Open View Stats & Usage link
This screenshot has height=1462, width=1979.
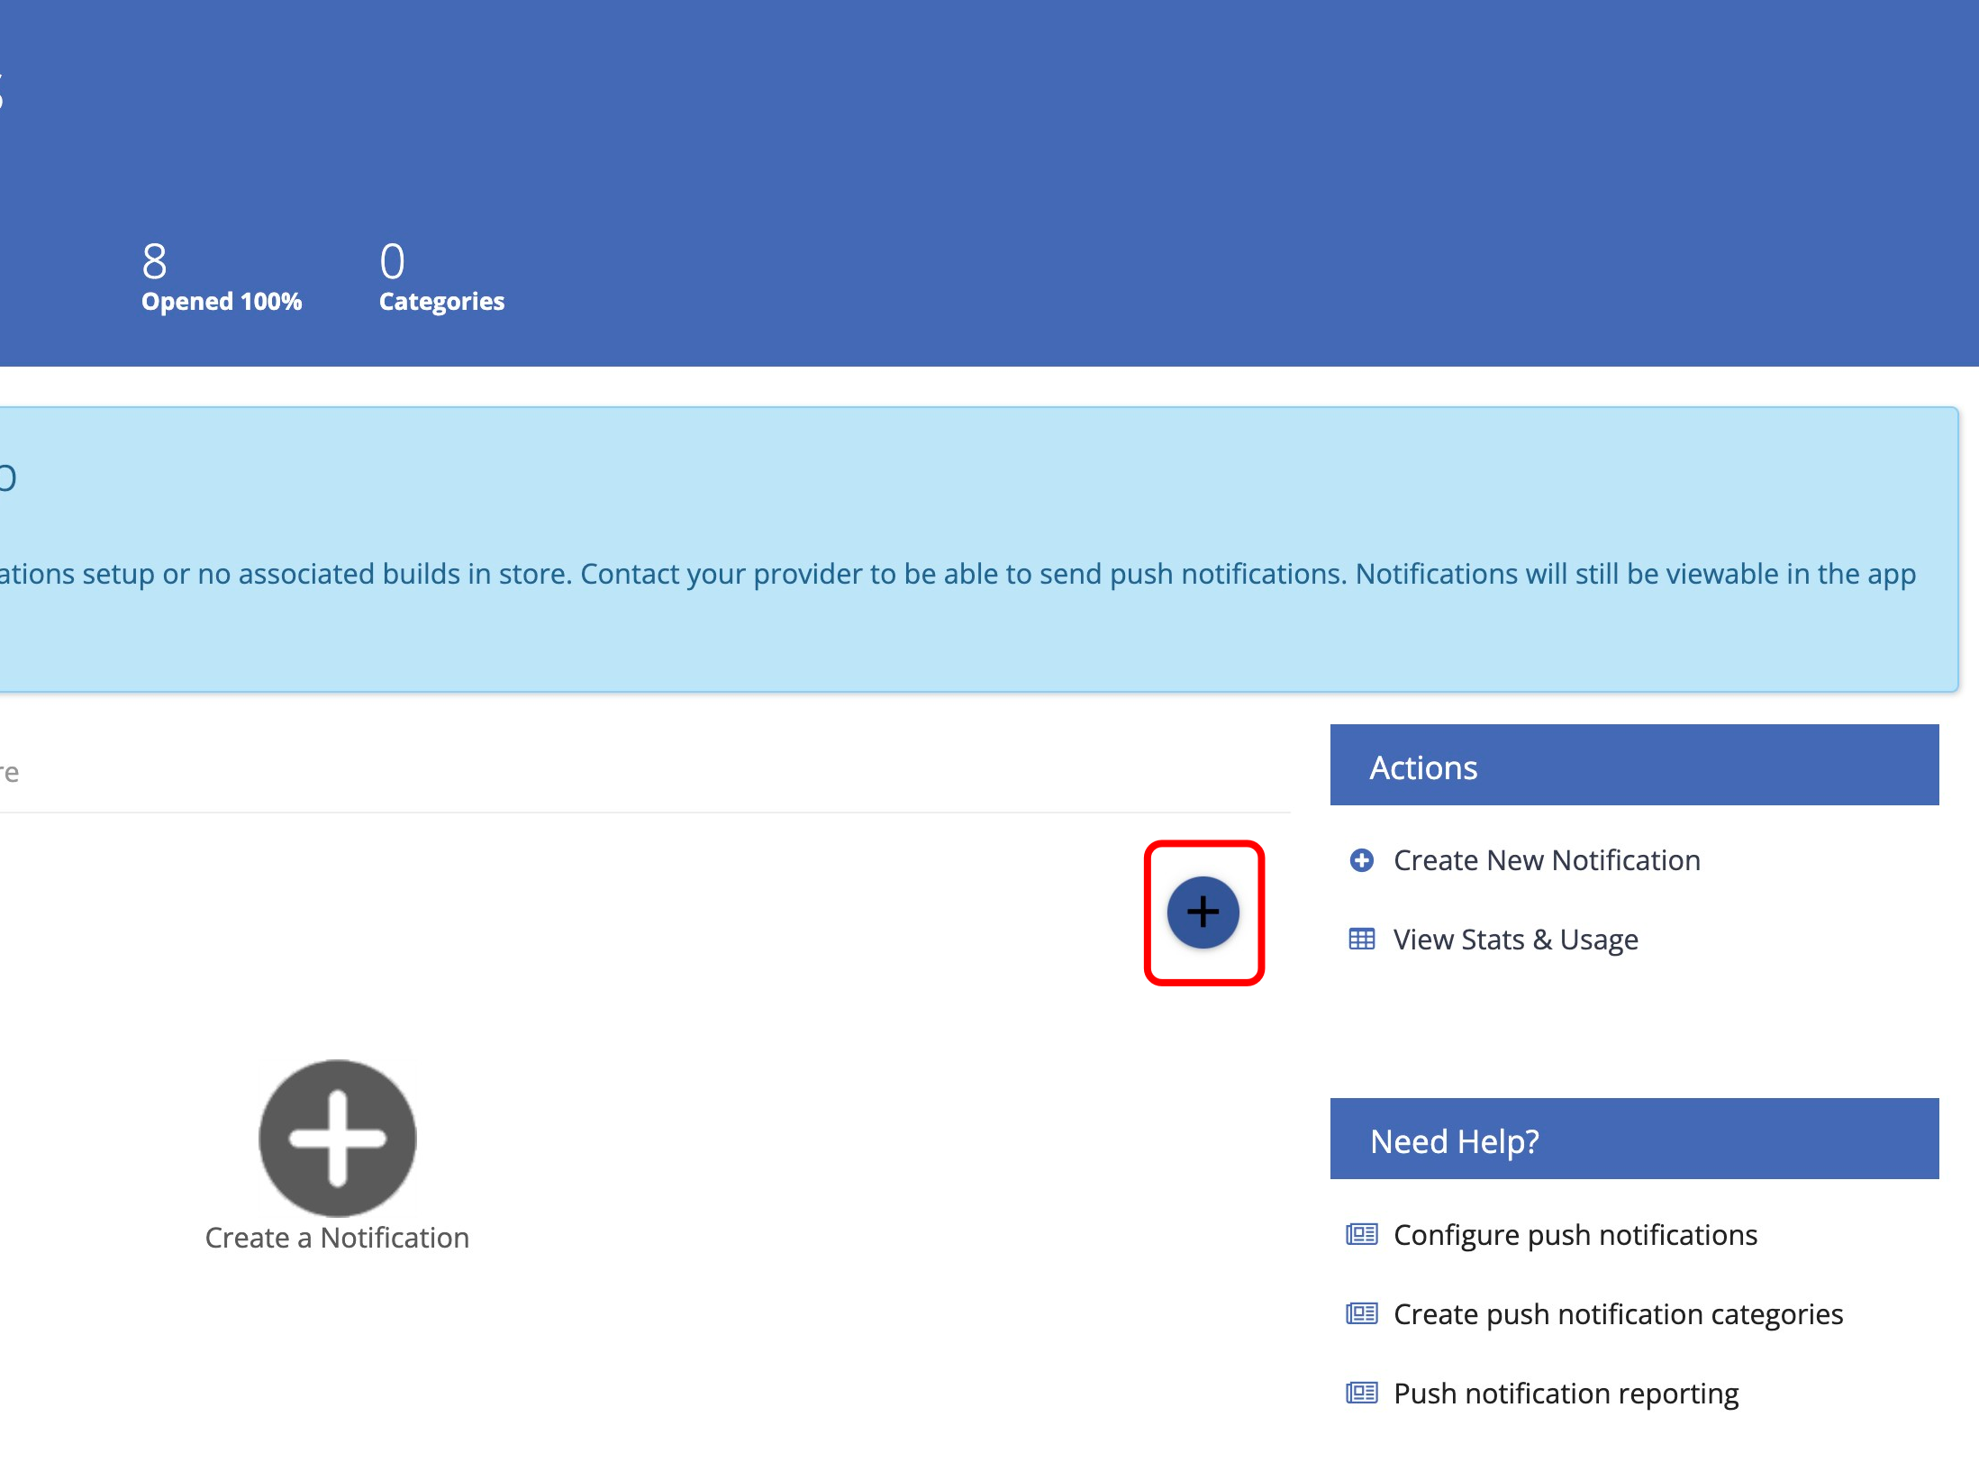coord(1515,940)
